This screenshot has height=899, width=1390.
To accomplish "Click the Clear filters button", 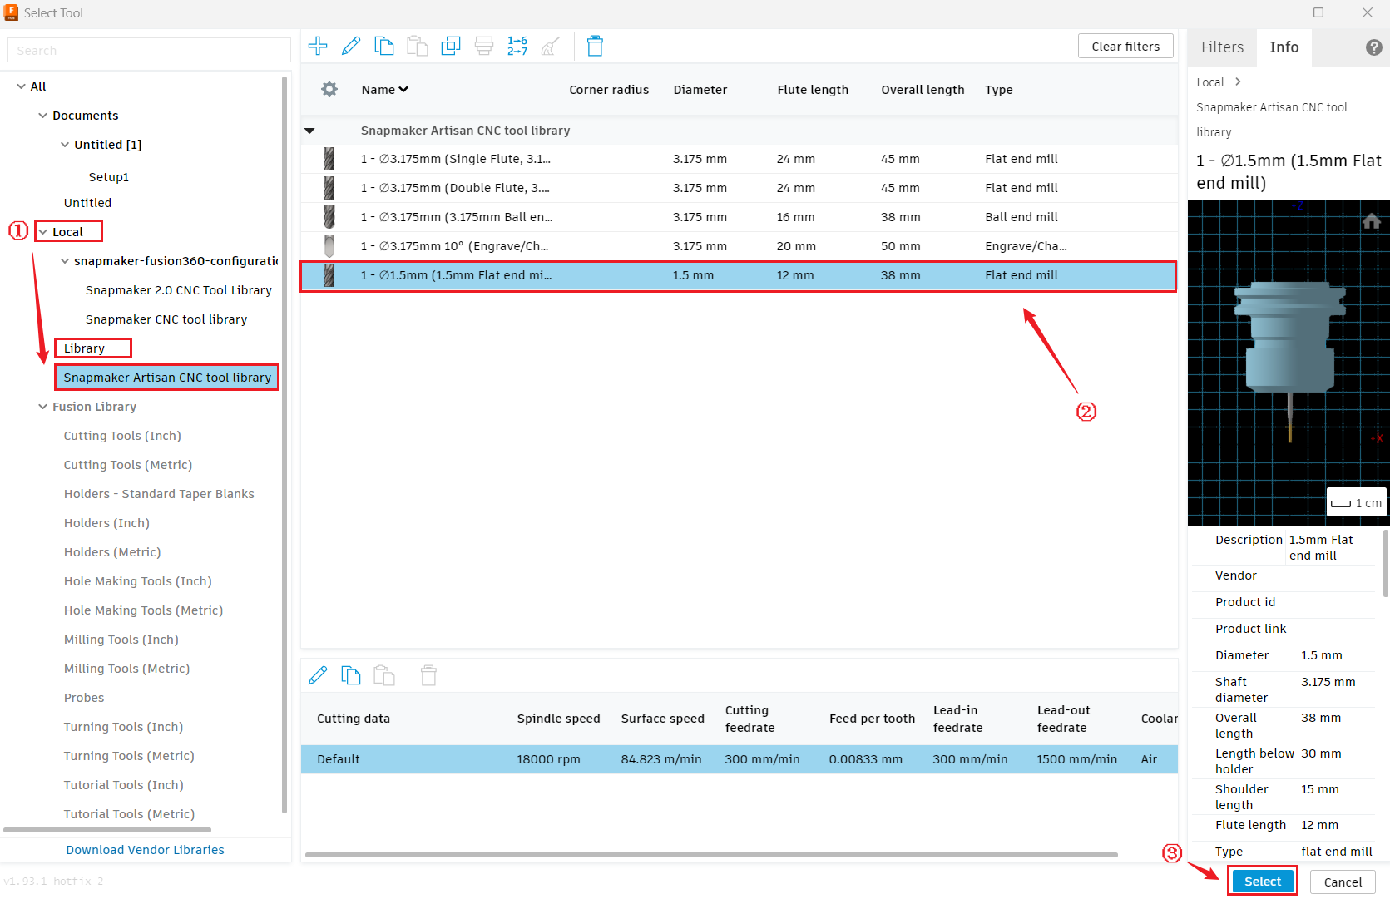I will (1125, 47).
